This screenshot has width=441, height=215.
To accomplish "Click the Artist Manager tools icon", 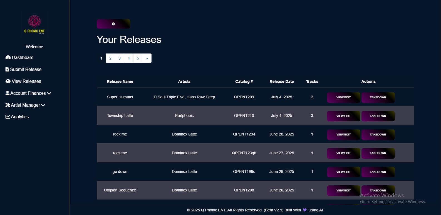I will [8, 105].
